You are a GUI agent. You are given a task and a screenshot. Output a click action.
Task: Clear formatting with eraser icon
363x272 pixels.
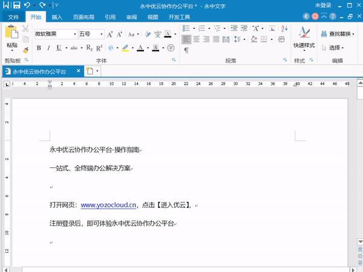point(148,34)
